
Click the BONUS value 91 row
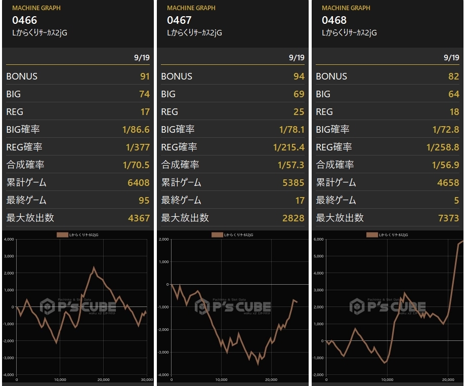78,76
